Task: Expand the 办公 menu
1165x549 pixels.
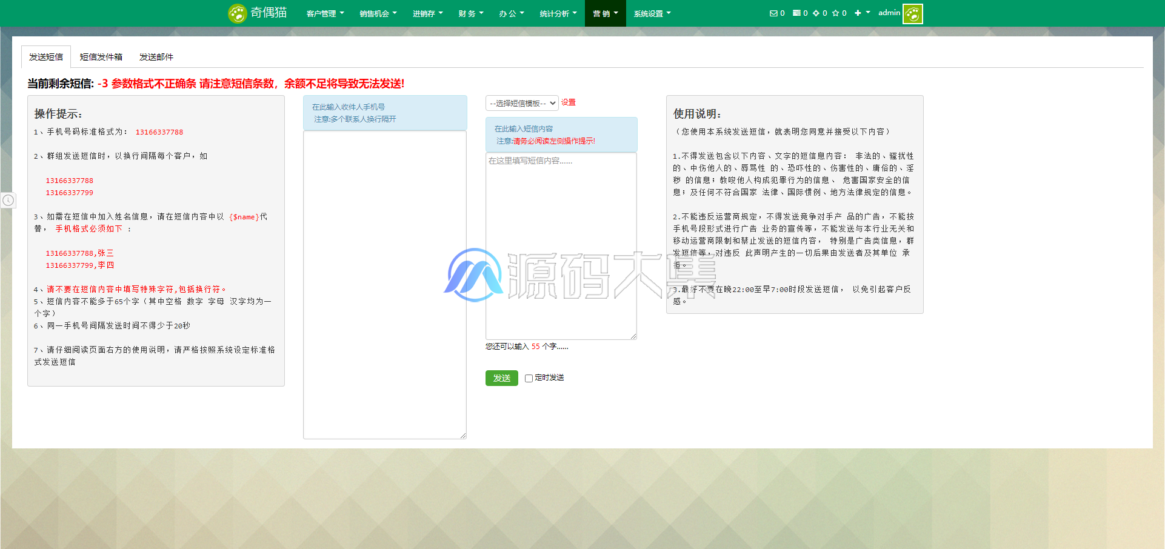Action: (512, 13)
